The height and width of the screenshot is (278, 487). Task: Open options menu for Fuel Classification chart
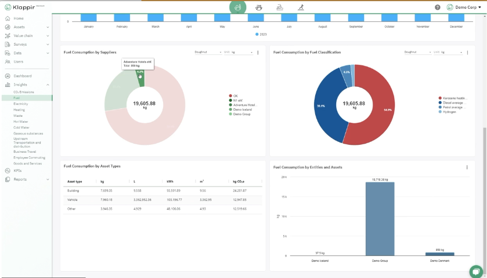pos(467,53)
